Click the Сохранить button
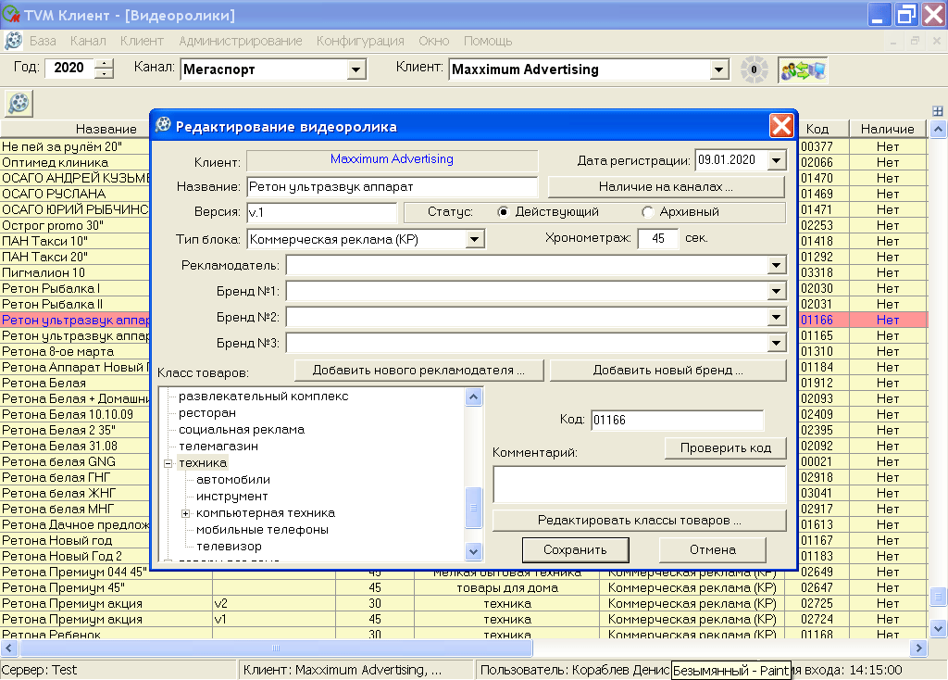This screenshot has width=948, height=680. [575, 549]
